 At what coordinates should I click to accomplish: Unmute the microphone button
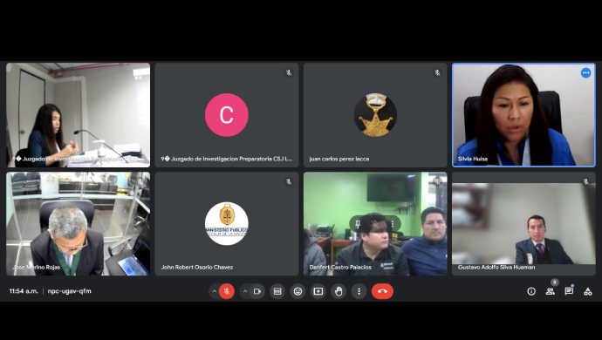tap(227, 291)
